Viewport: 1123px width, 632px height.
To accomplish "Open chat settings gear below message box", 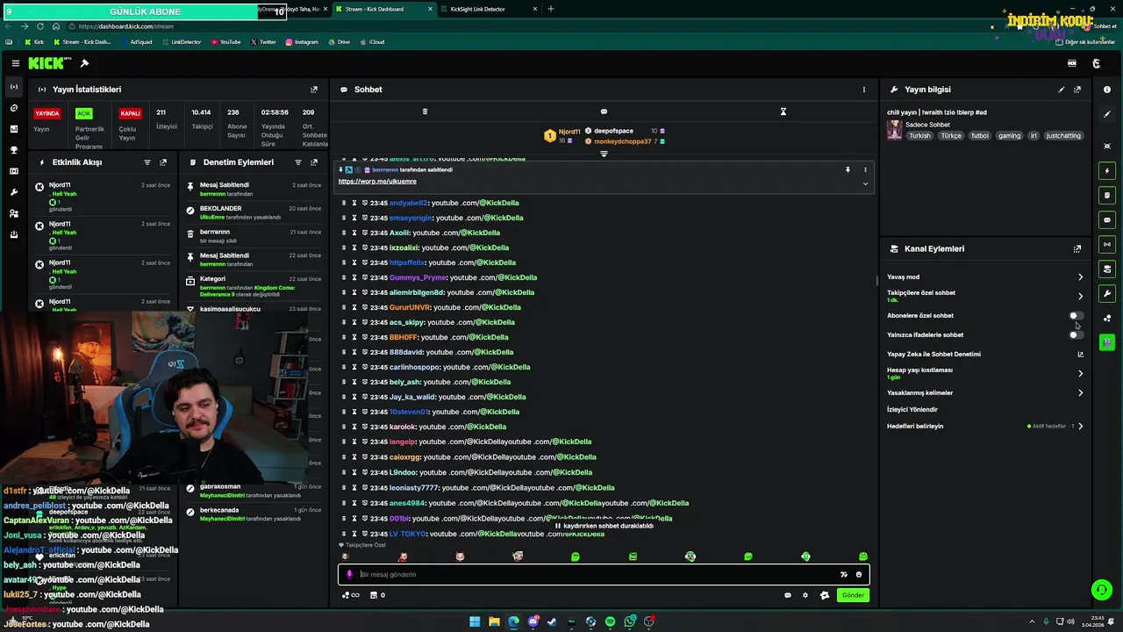I will [x=805, y=595].
